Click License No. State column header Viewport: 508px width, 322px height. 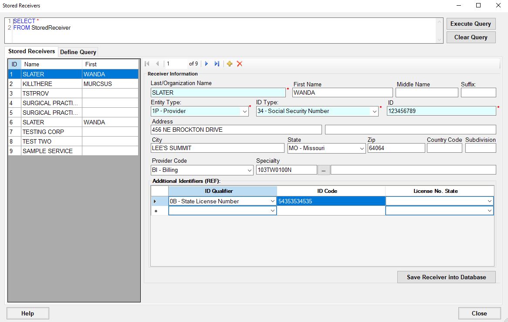point(440,191)
